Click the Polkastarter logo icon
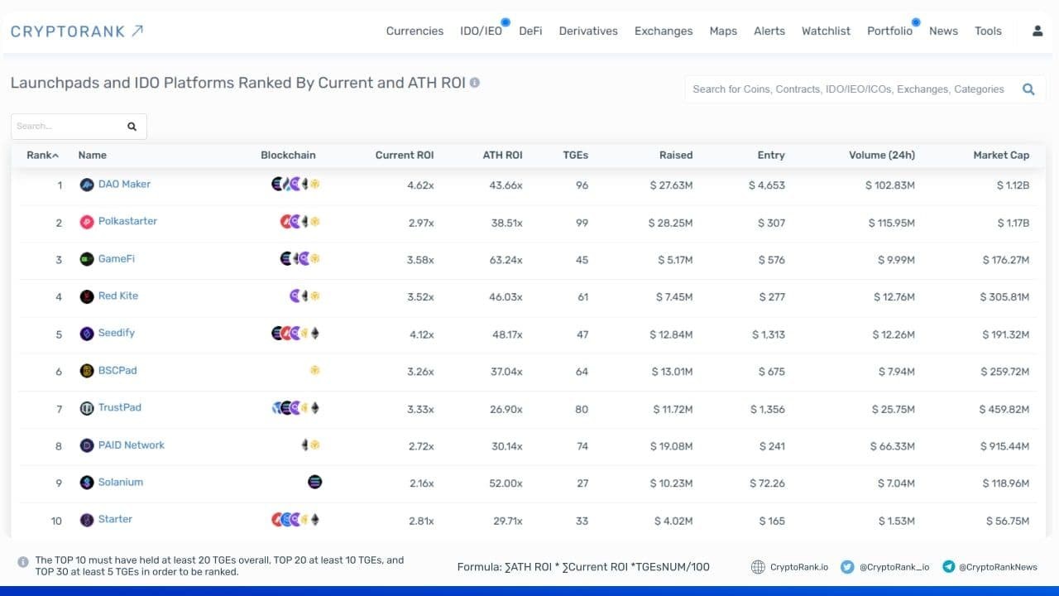Viewport: 1059px width, 596px height. click(x=87, y=222)
